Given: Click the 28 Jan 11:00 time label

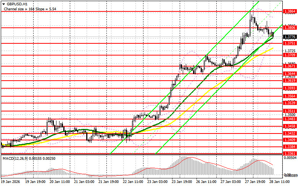Looking at the screenshot, I should (x=280, y=182).
